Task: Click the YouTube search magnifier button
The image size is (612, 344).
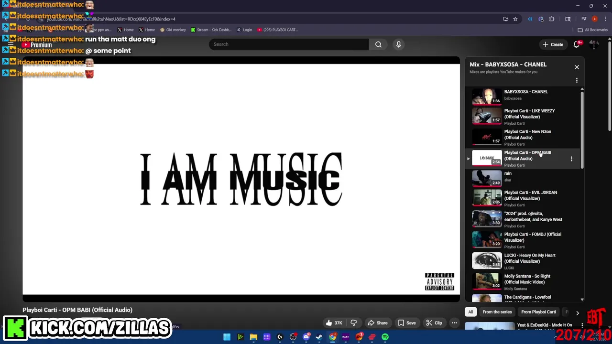Action: coord(378,44)
